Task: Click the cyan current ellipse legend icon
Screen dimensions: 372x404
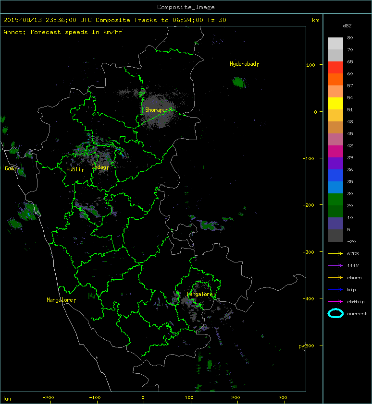Action: click(x=335, y=314)
